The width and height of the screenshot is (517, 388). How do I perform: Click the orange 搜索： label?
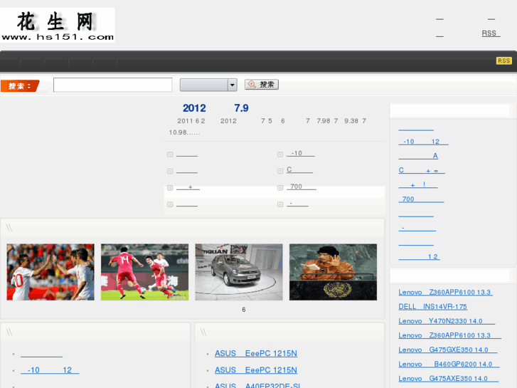coord(20,86)
